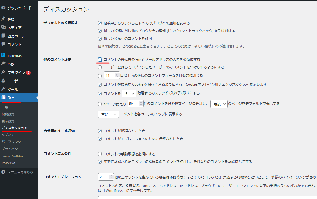Screen dimensions: 317x199
Task: Click the Plugins plug icon
Action: (x=3, y=72)
